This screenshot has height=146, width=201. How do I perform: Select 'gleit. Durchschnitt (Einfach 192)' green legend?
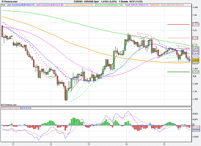[x=109, y=5]
